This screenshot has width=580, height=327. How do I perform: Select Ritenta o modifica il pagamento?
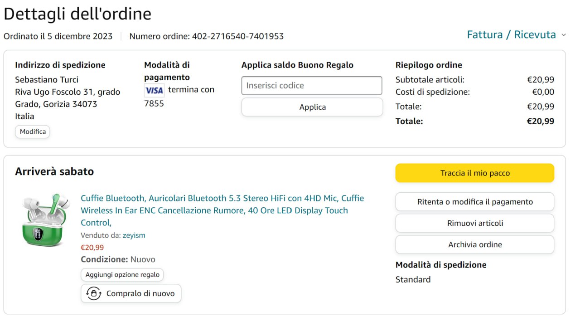pyautogui.click(x=474, y=202)
